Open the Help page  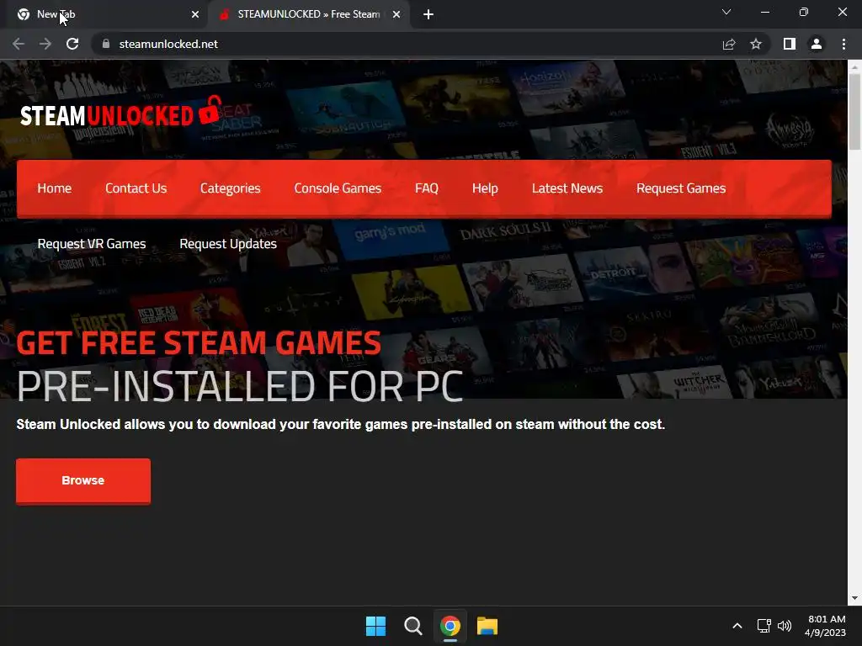pyautogui.click(x=485, y=188)
